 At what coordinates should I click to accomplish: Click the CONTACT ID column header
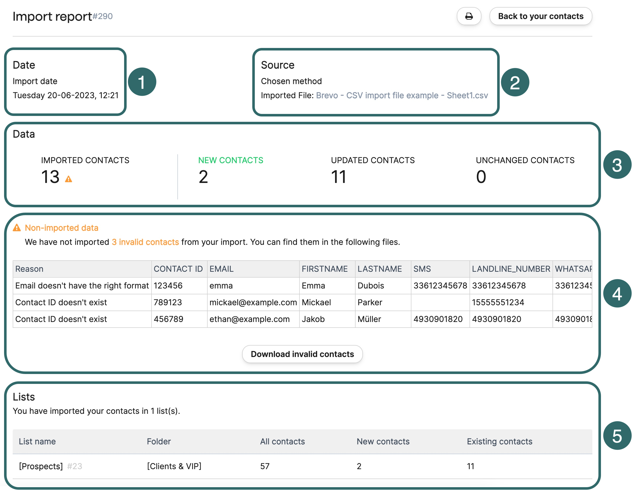tap(178, 269)
